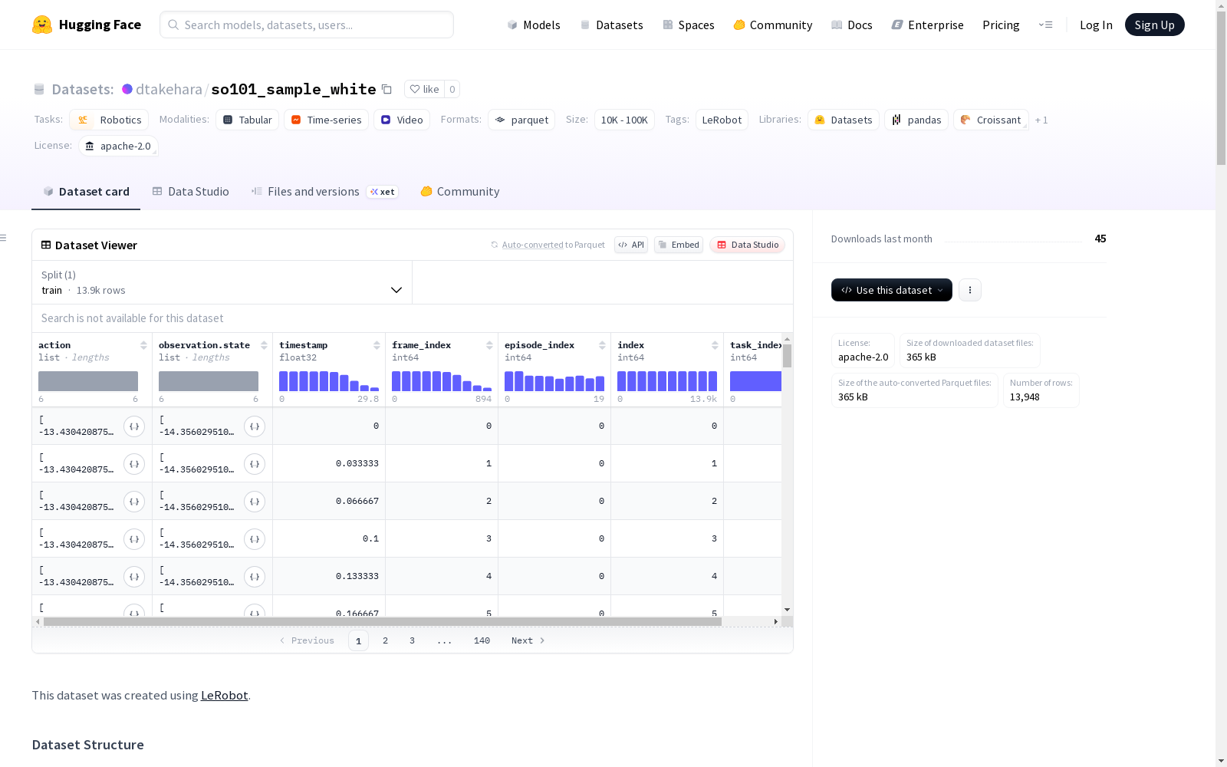Filter by the Video modality tag
Viewport: 1227px width, 767px height.
point(402,120)
